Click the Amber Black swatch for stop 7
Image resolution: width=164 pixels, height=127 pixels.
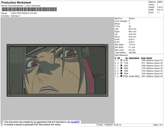[121, 76]
